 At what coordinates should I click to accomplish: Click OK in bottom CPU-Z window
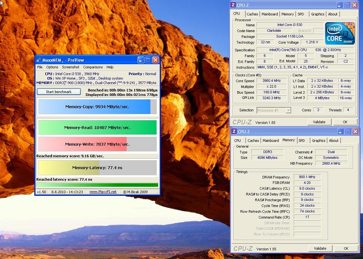(346, 249)
